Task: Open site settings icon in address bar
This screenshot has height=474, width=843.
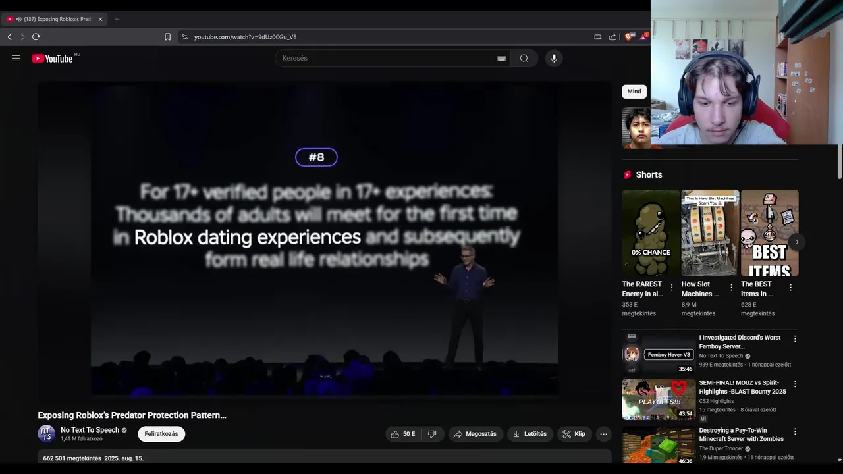Action: click(184, 37)
